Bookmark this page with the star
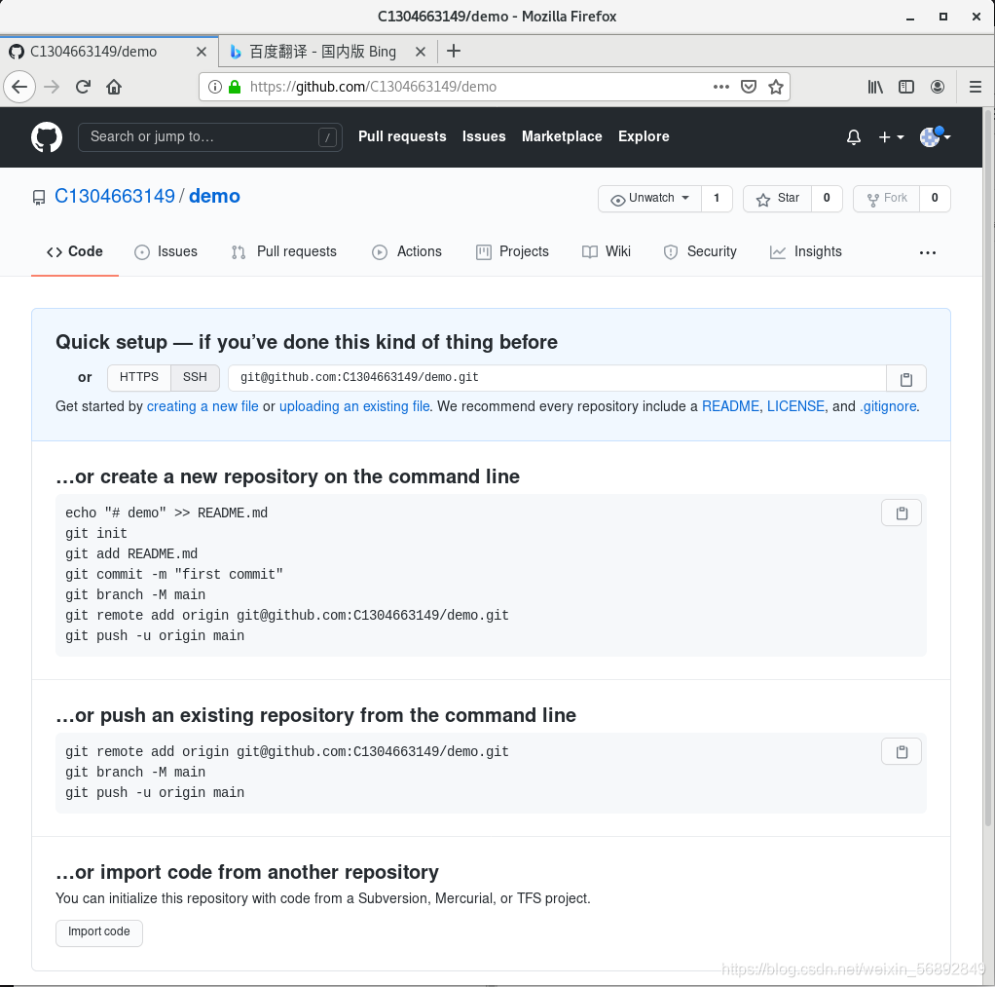Image resolution: width=995 pixels, height=987 pixels. 775,87
